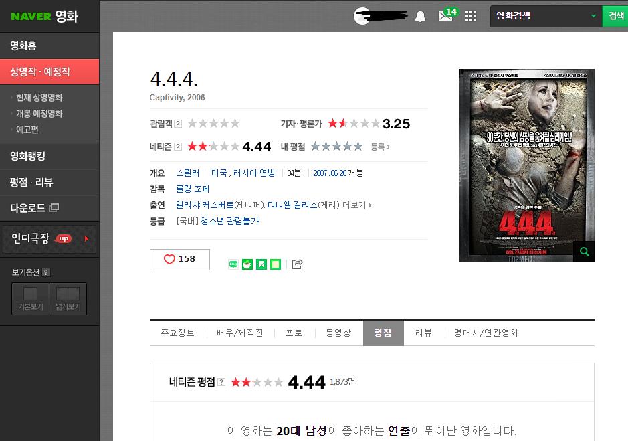Switch to the 동영상 tab
The height and width of the screenshot is (441, 628).
[x=338, y=333]
